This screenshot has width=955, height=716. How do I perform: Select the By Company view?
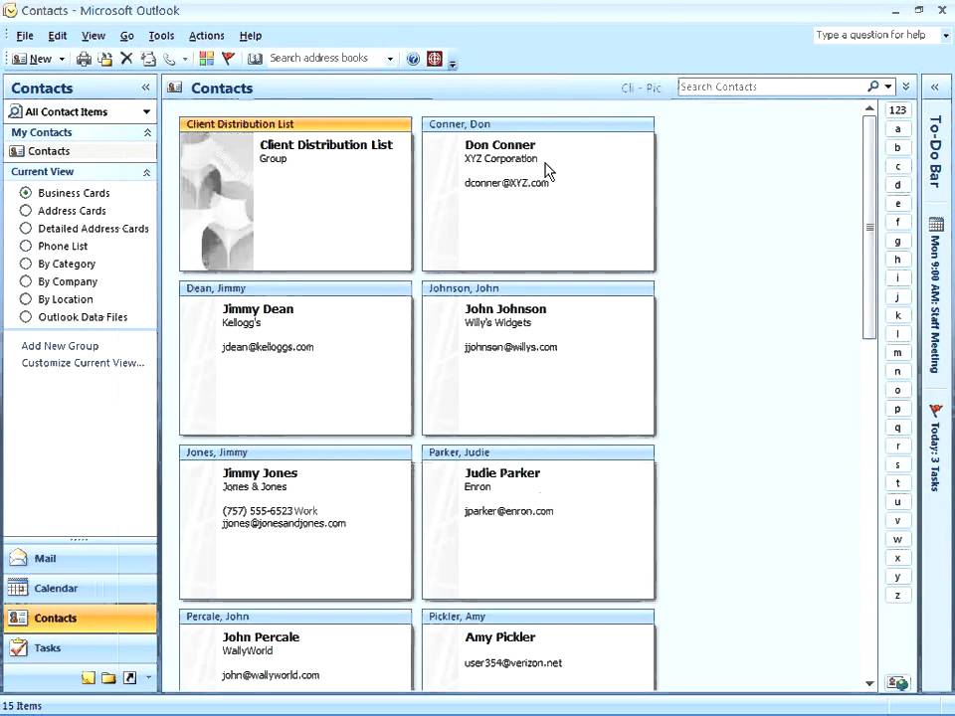(x=59, y=281)
